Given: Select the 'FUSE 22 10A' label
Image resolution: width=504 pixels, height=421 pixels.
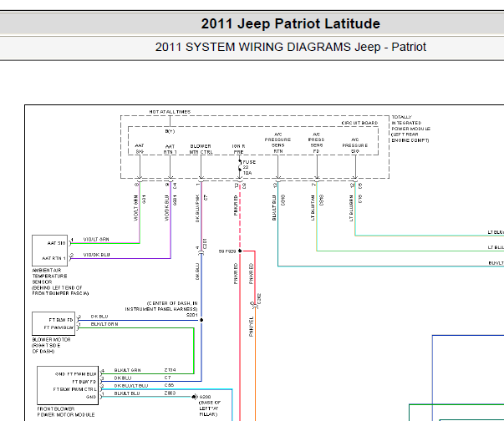Looking at the screenshot, I should (249, 167).
